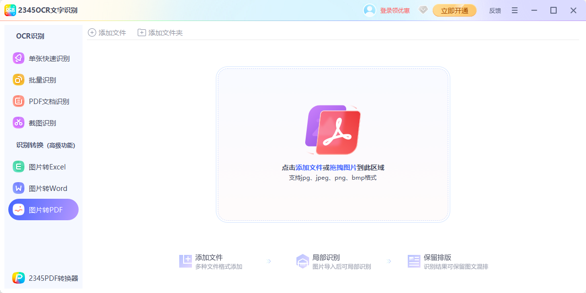Screen dimensions: 586x293
Task: Open single image quick recognition (单张快速识别)
Action: (x=49, y=59)
